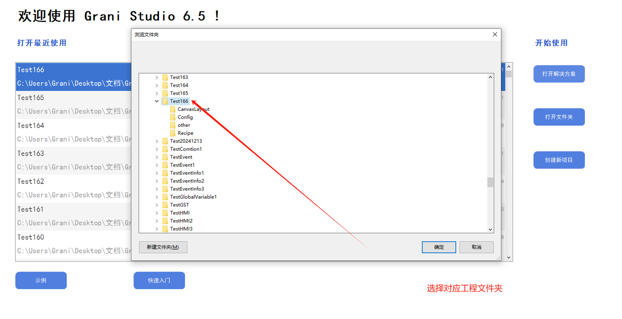Image resolution: width=622 pixels, height=319 pixels.
Task: Select the Config folder icon
Action: 173,117
